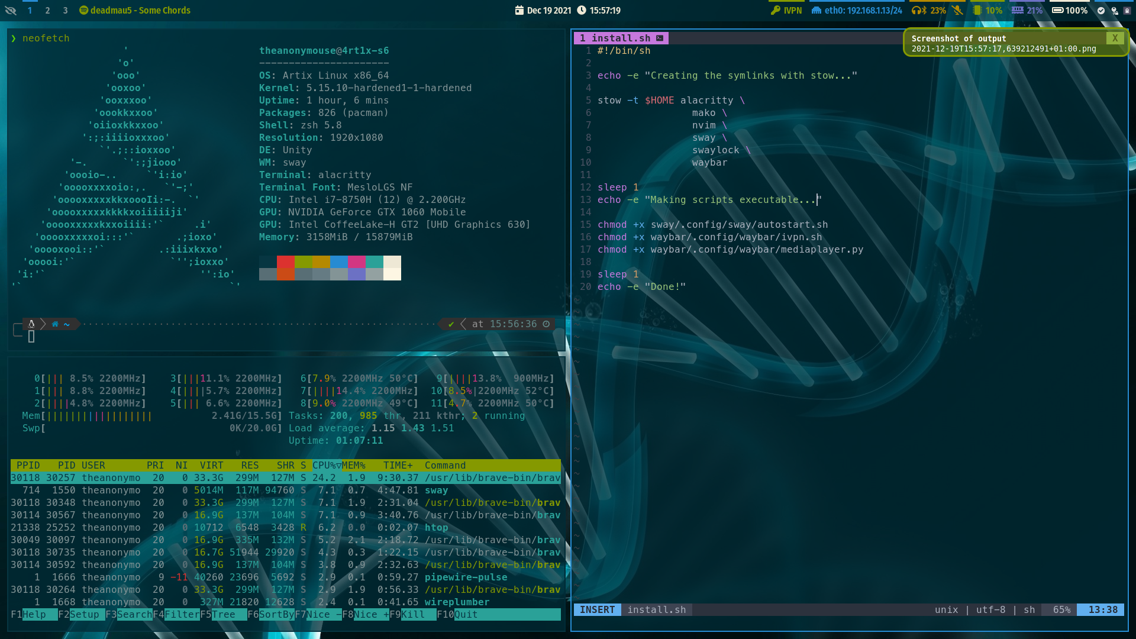Image resolution: width=1136 pixels, height=639 pixels.
Task: Click htop F7 Nice - button
Action: (318, 614)
